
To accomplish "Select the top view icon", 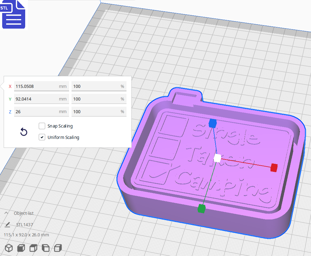I will click(33, 248).
